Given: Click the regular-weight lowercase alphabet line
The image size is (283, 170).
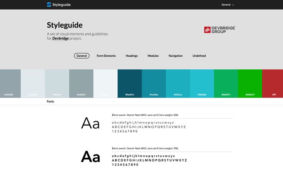Looking at the screenshot, I should (x=143, y=123).
